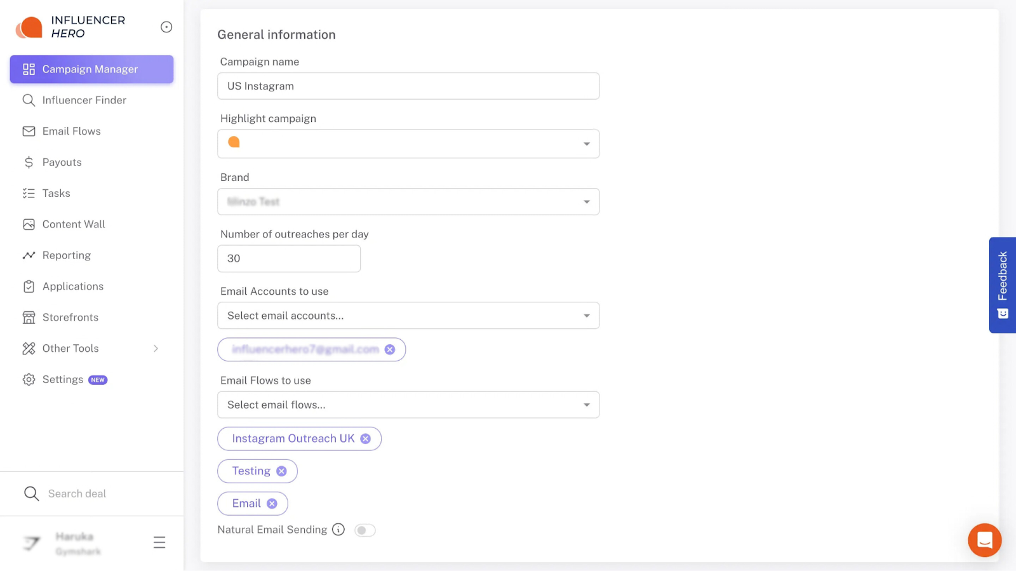Click the Campaign name input field
The width and height of the screenshot is (1016, 571).
point(408,86)
